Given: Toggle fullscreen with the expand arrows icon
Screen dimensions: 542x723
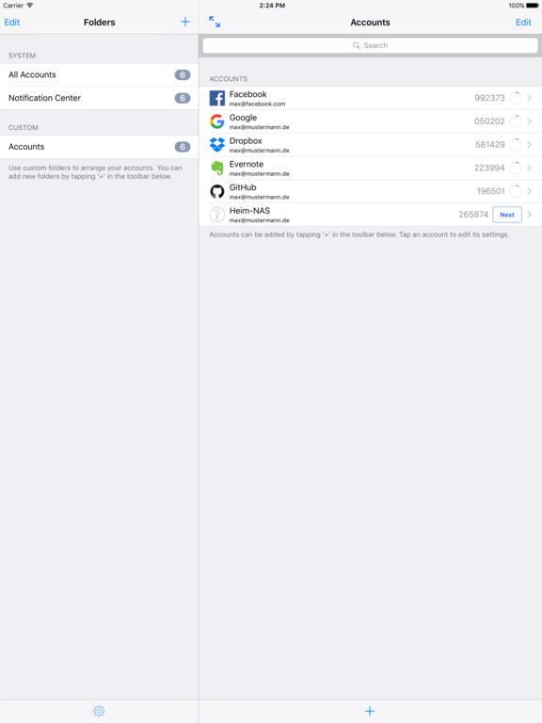Looking at the screenshot, I should click(x=215, y=22).
